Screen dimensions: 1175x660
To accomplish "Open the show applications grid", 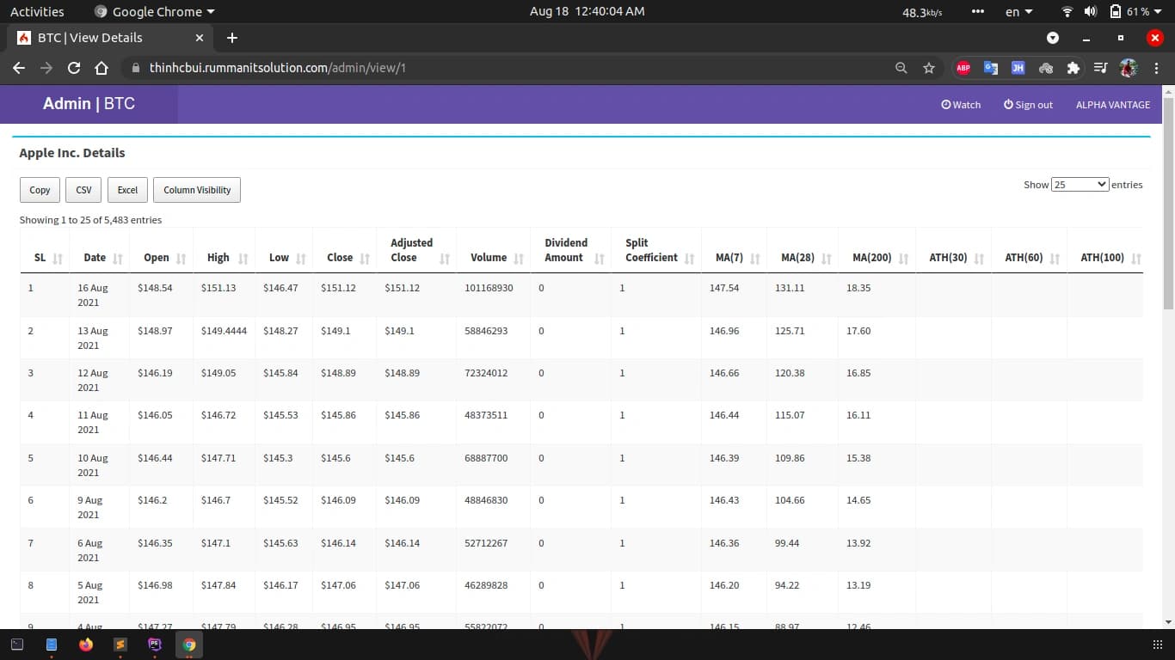I will (x=1157, y=645).
